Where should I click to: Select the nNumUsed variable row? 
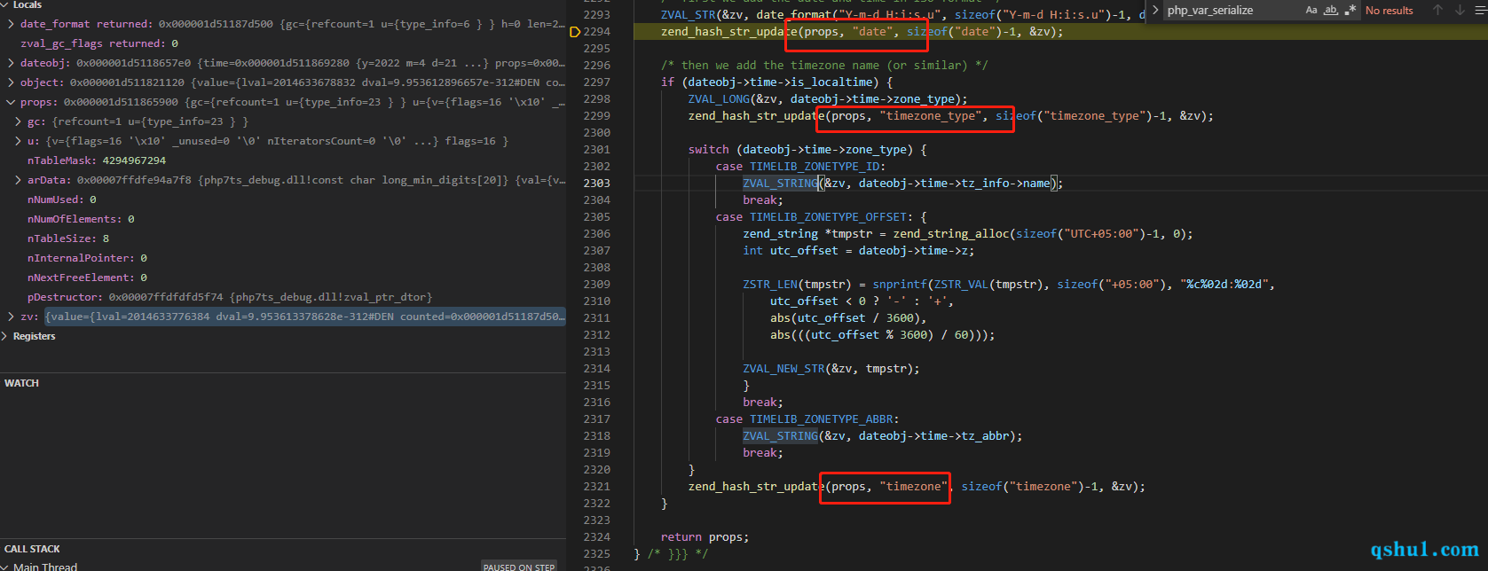coord(283,199)
